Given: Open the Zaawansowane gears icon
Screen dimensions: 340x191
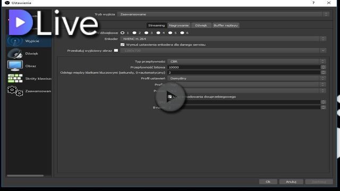Looking at the screenshot, I should 15,91.
